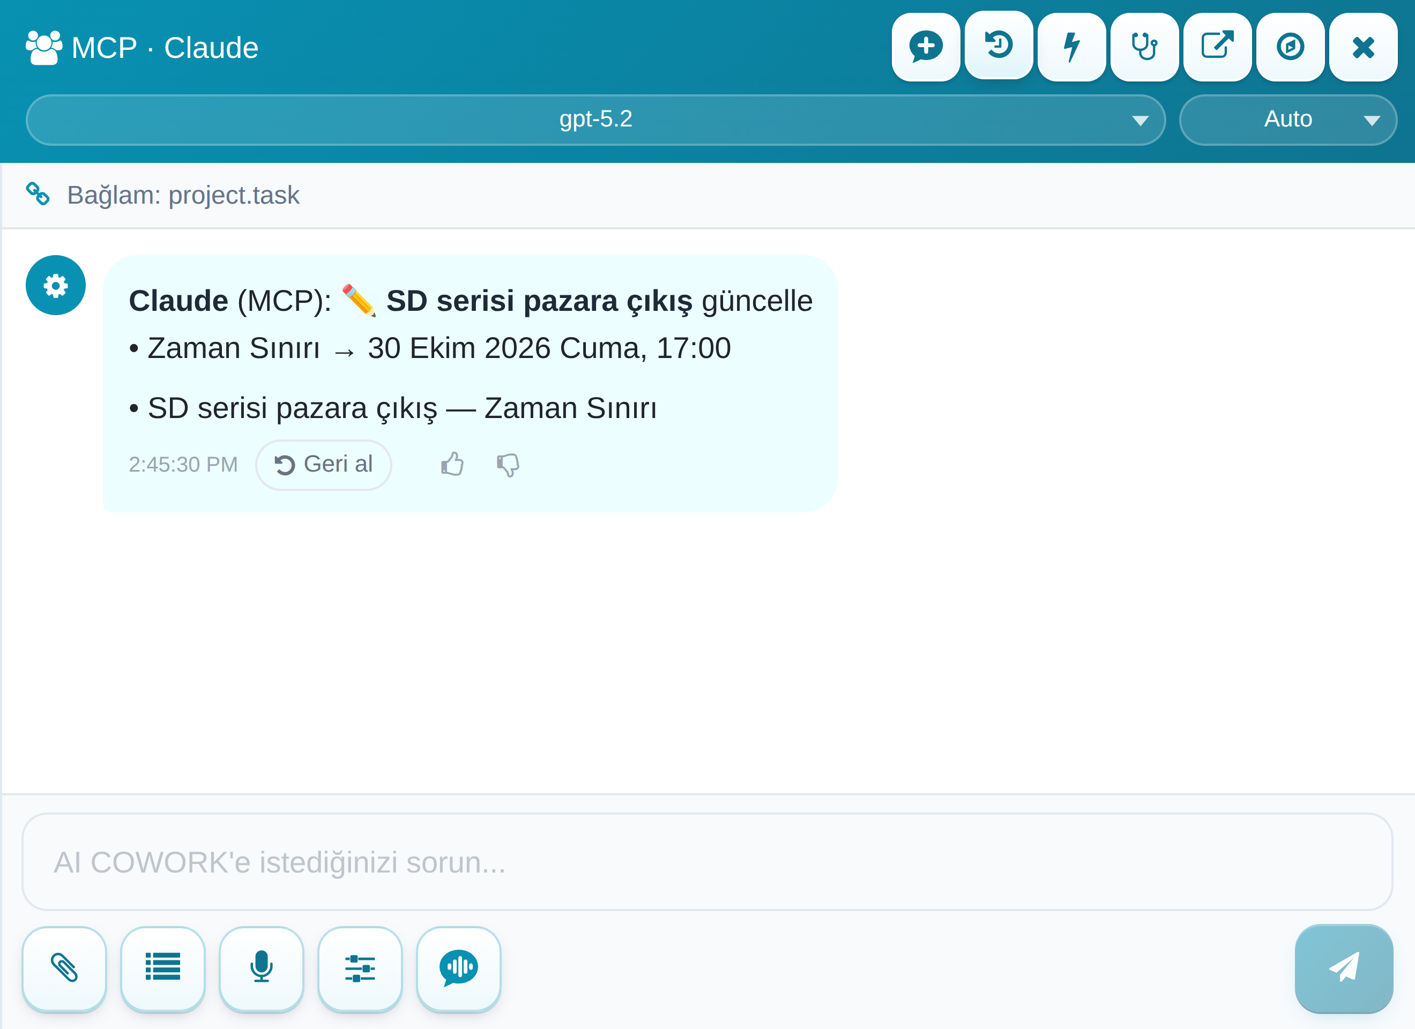The height and width of the screenshot is (1029, 1415).
Task: Click the compass explore icon
Action: [x=1290, y=47]
